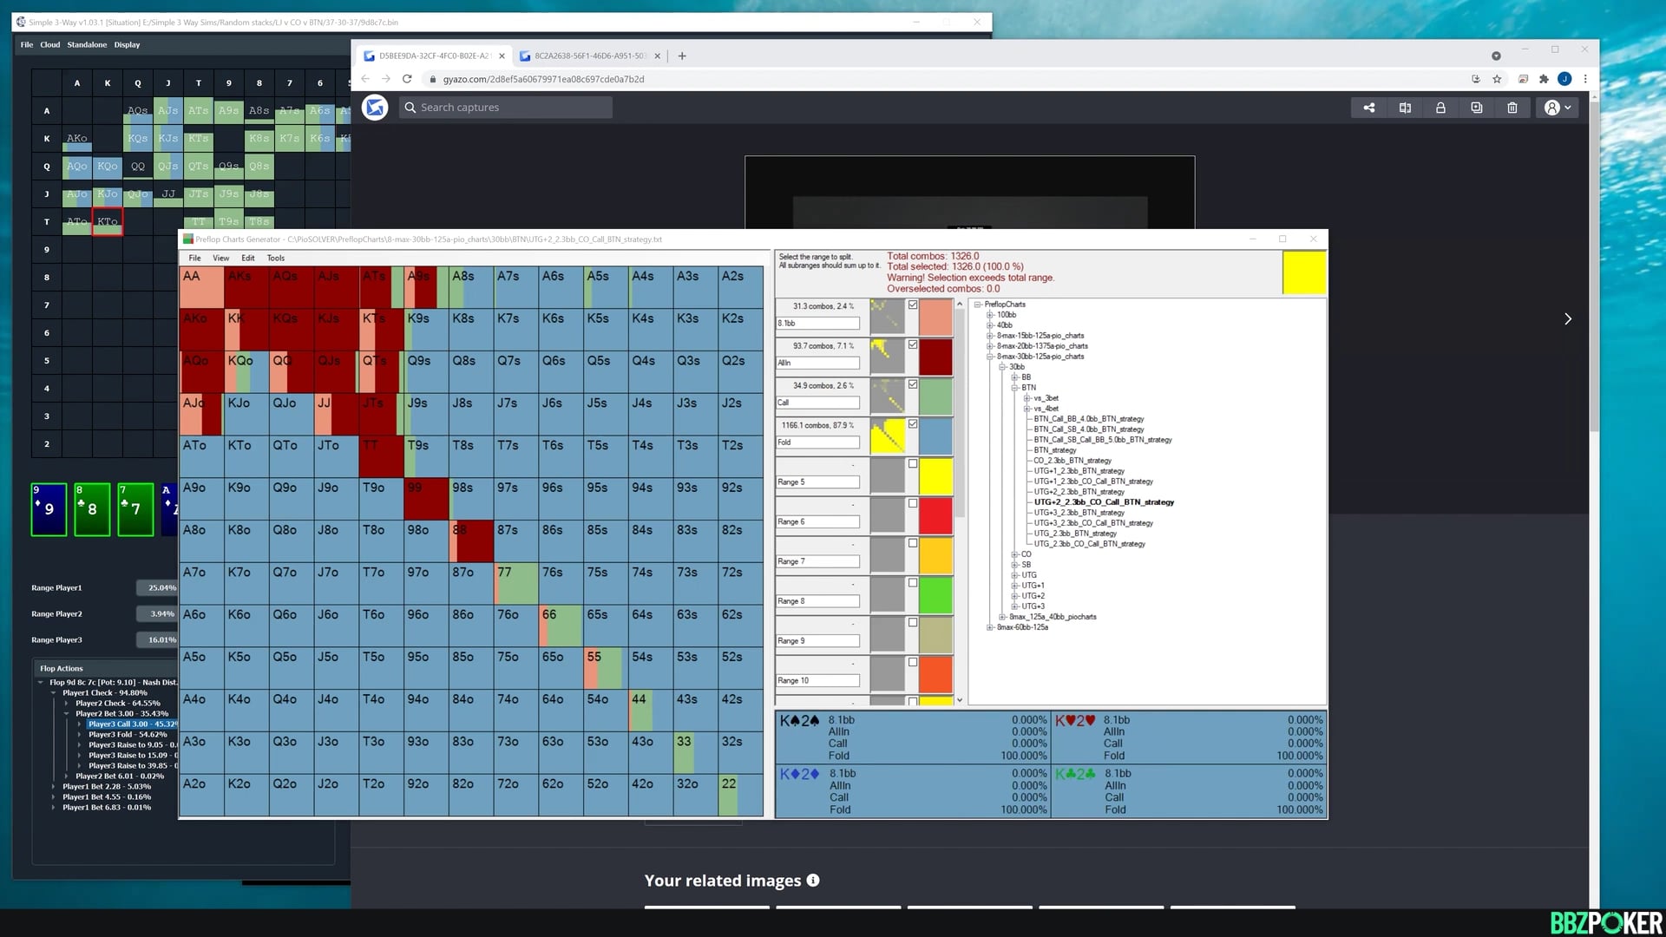Click the add to collection icon
This screenshot has width=1666, height=937.
1476,108
